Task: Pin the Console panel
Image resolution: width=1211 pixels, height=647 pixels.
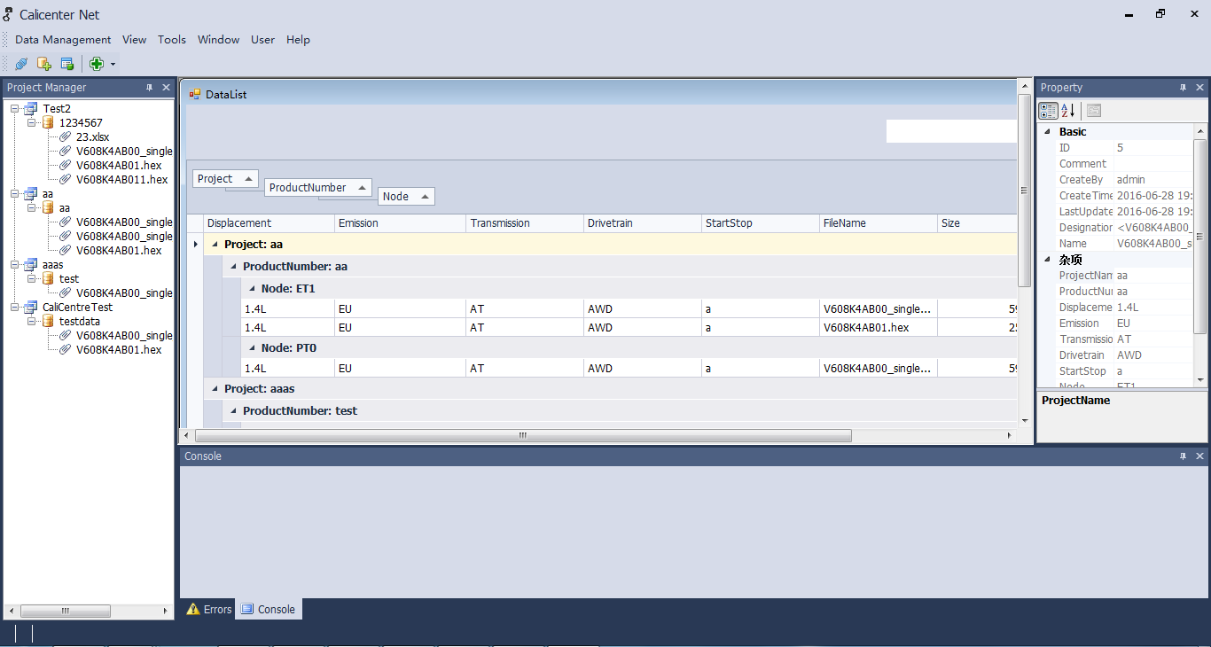Action: tap(1183, 456)
